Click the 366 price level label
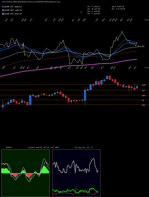 click(x=143, y=105)
